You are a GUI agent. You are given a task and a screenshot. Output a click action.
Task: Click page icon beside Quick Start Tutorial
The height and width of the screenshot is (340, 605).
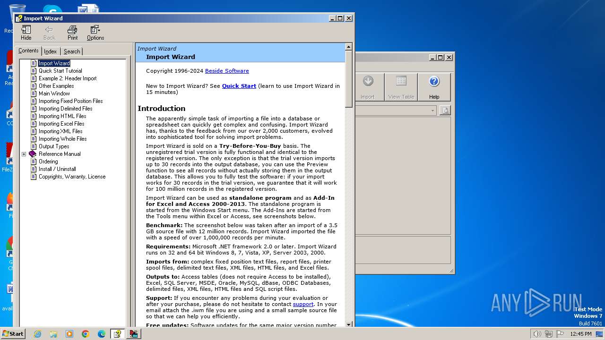tap(34, 71)
